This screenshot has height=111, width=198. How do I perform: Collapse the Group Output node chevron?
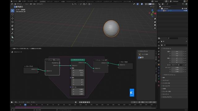click(120, 62)
